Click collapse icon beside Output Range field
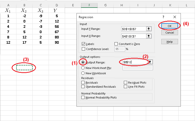The width and height of the screenshot is (195, 121). (x=150, y=62)
